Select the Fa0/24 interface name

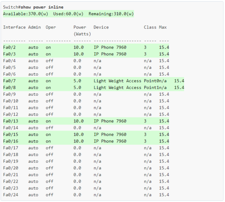click(10, 195)
